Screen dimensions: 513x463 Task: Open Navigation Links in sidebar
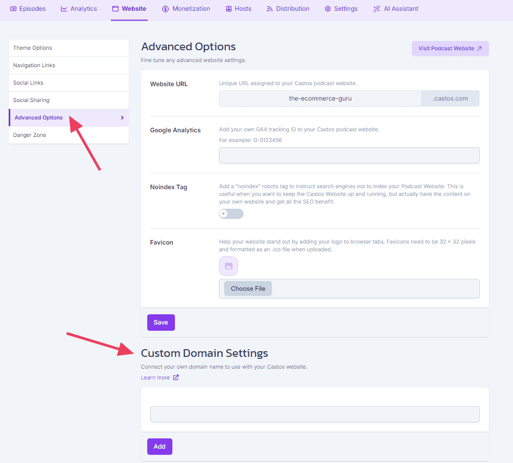point(69,66)
